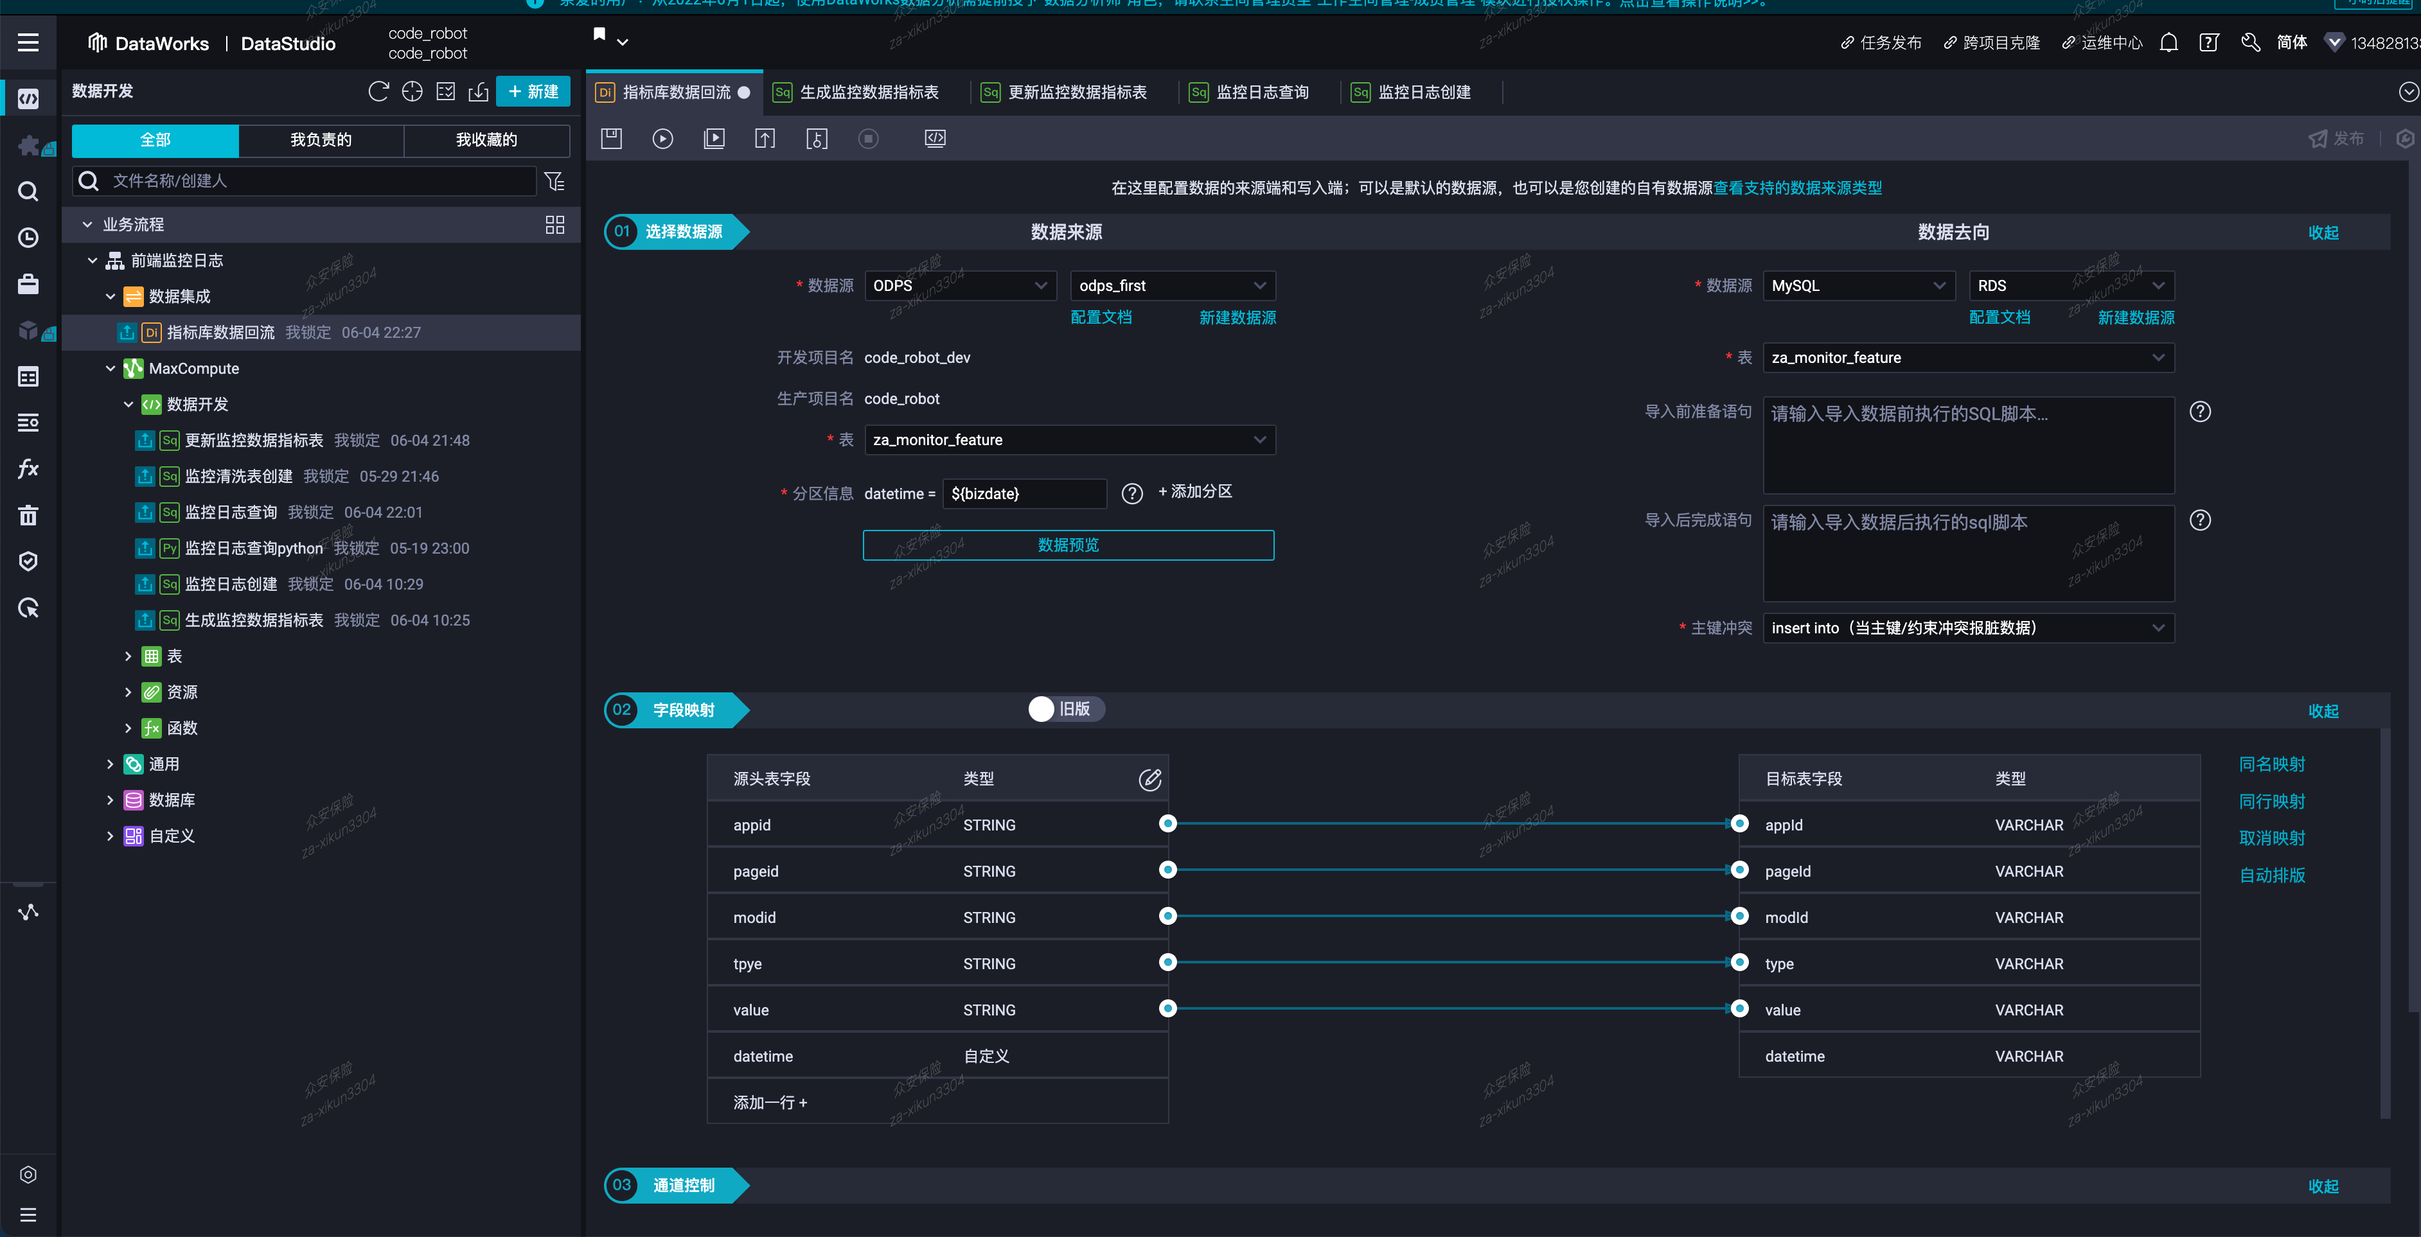Run the node with play icon
Image resolution: width=2421 pixels, height=1237 pixels.
(x=662, y=138)
